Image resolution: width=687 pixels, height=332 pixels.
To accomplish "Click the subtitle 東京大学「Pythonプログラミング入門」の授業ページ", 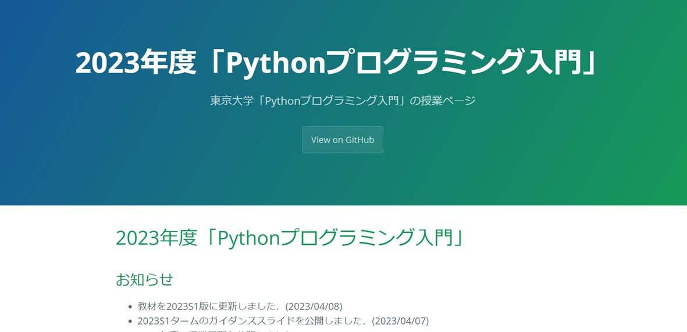I will click(x=343, y=101).
